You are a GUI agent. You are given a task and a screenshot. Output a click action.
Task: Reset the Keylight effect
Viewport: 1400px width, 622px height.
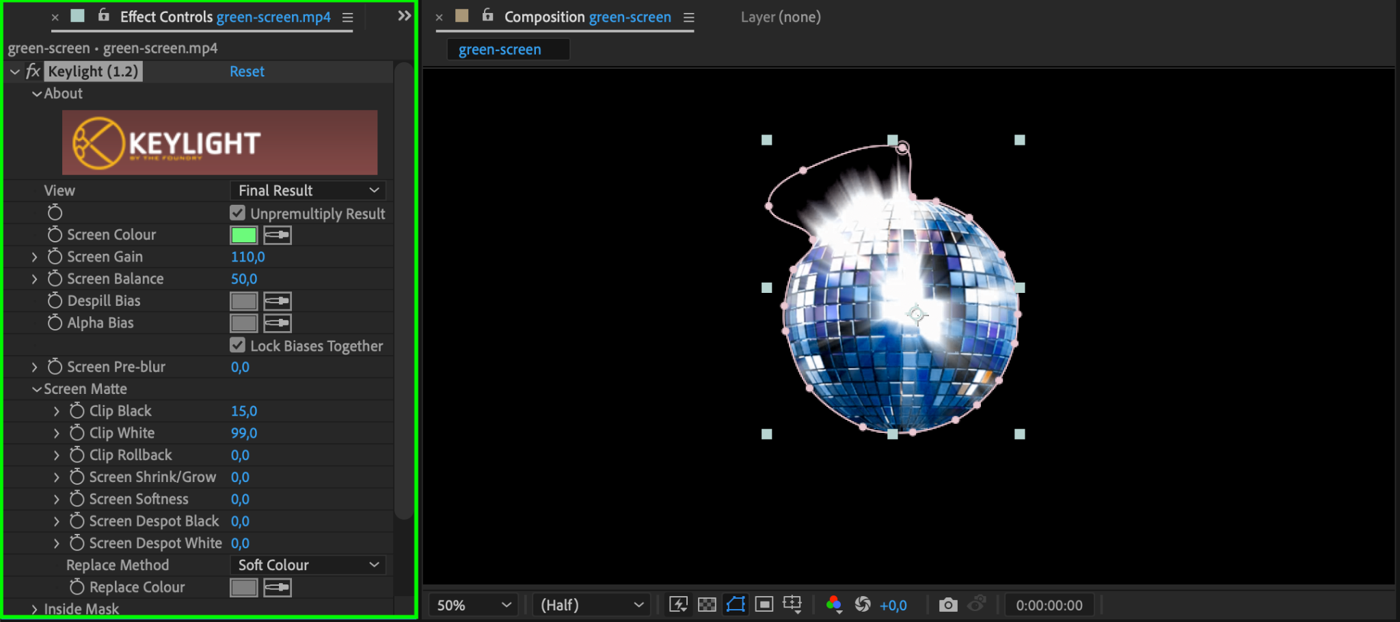point(247,72)
